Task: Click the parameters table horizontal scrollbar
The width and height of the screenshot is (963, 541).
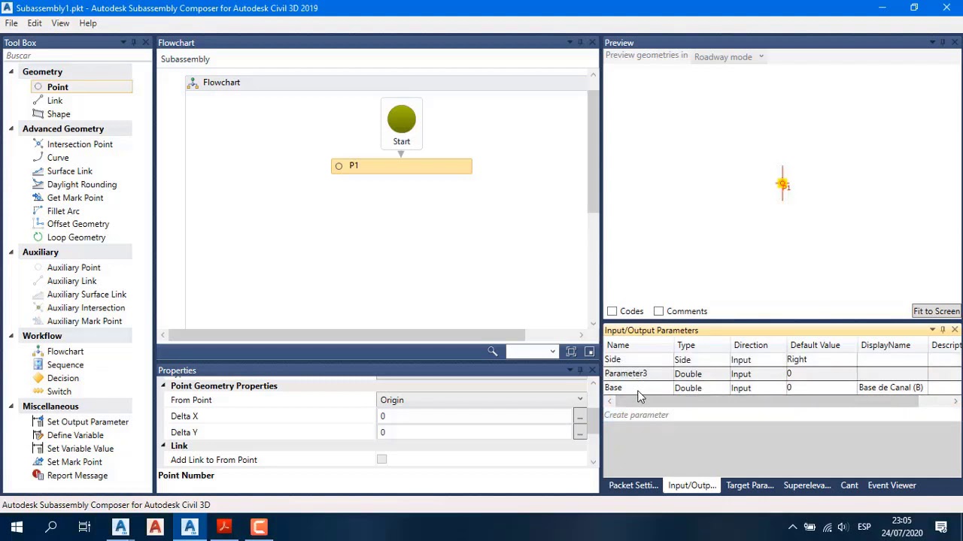Action: pos(767,401)
